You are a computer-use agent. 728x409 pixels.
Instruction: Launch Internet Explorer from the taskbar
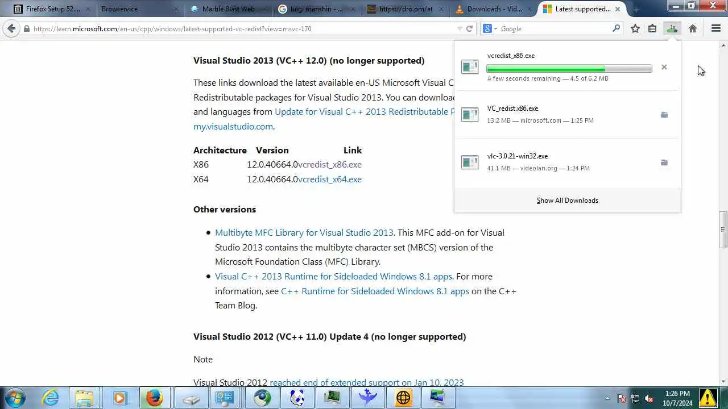pyautogui.click(x=51, y=398)
